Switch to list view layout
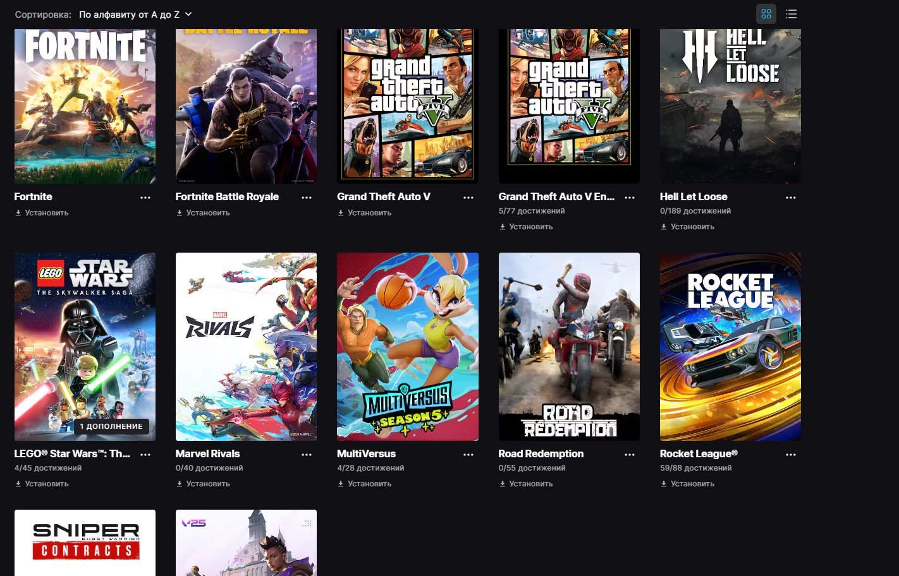Viewport: 899px width, 576px height. (791, 14)
